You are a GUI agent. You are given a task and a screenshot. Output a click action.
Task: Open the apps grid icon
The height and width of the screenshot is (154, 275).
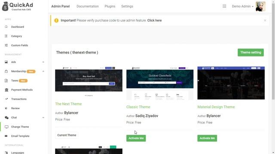224,6
